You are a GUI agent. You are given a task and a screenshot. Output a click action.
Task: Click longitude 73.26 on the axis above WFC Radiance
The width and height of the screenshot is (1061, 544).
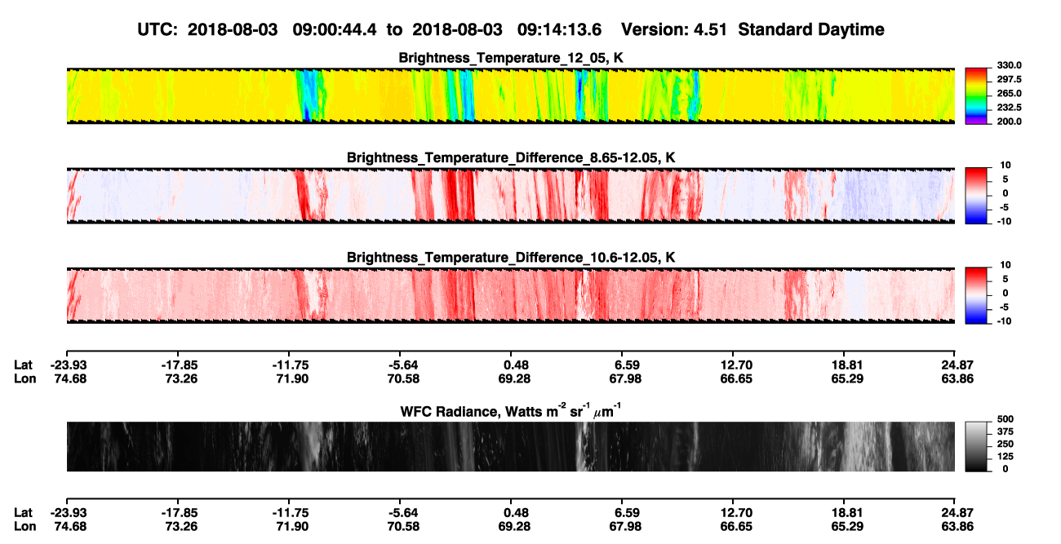point(178,378)
